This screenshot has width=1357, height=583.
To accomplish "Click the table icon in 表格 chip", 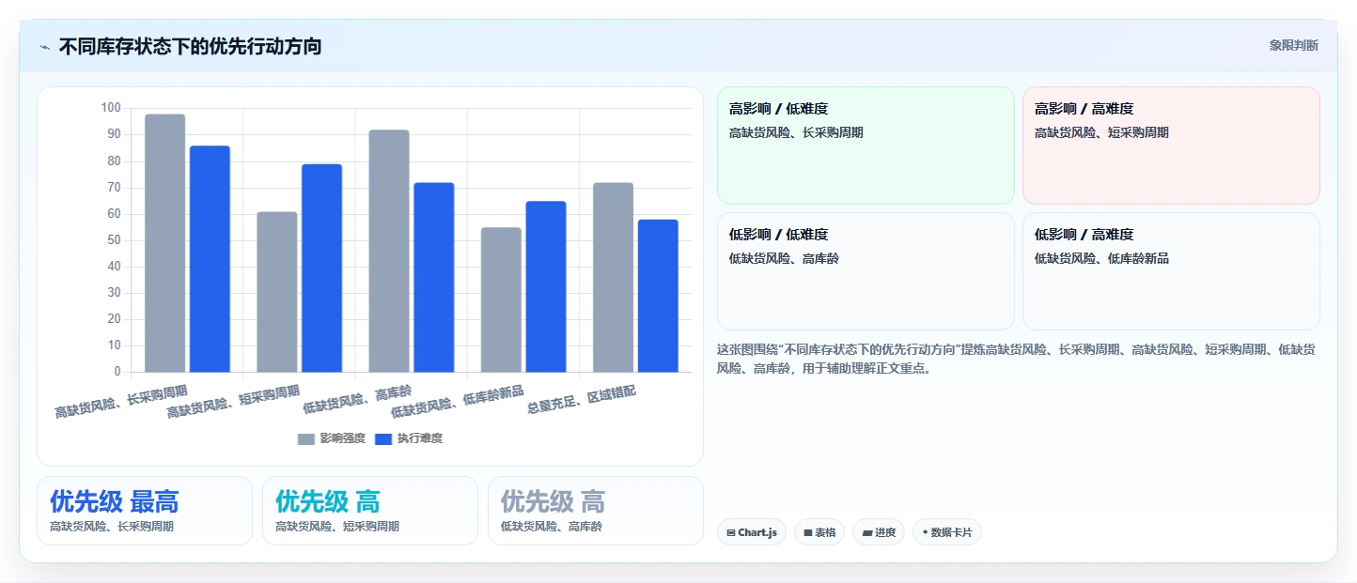I will click(808, 532).
